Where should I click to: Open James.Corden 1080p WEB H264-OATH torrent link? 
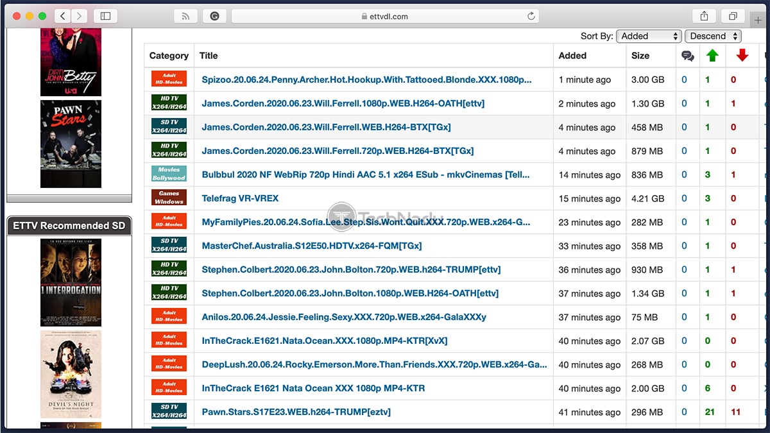point(343,103)
